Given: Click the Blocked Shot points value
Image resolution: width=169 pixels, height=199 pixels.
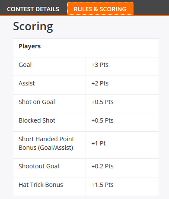Looking at the screenshot, I should 102,120.
